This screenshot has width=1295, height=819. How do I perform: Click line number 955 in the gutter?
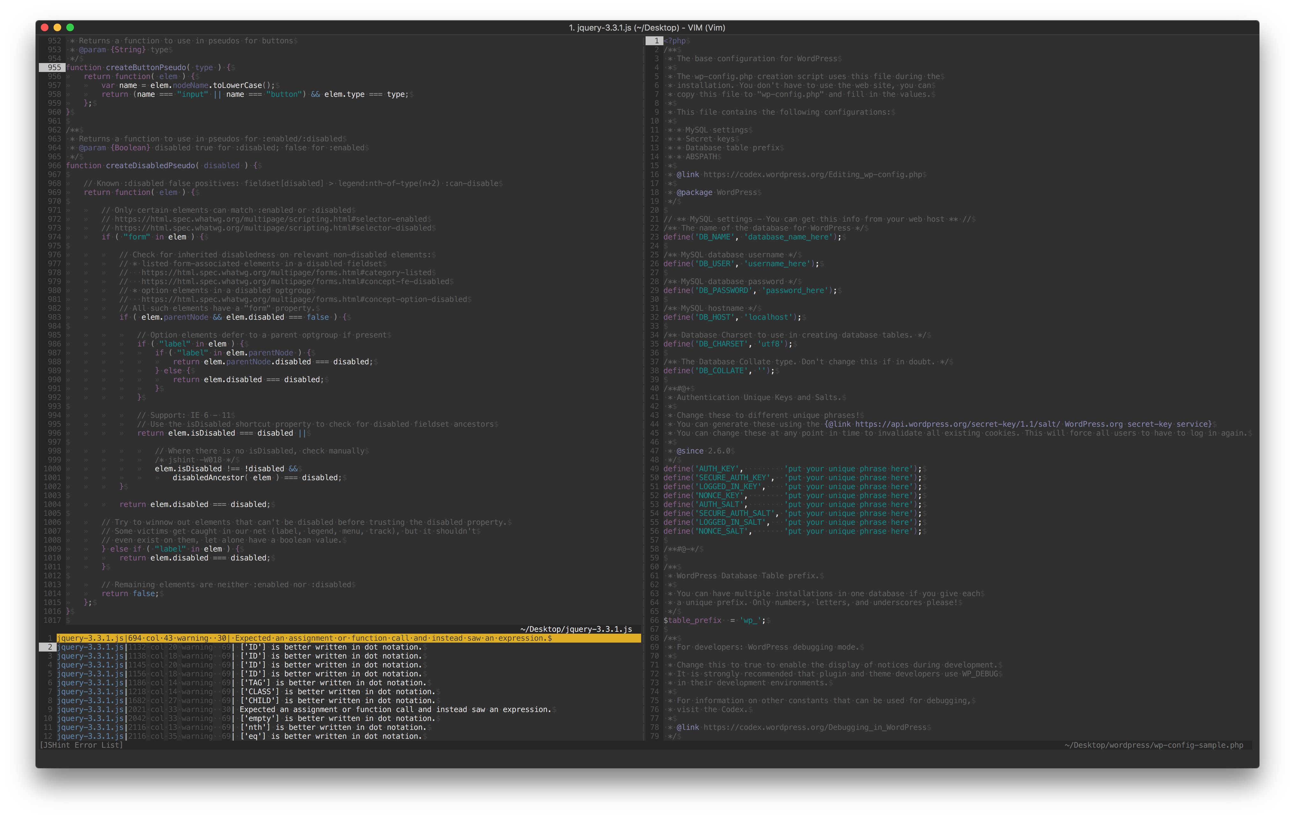point(54,67)
